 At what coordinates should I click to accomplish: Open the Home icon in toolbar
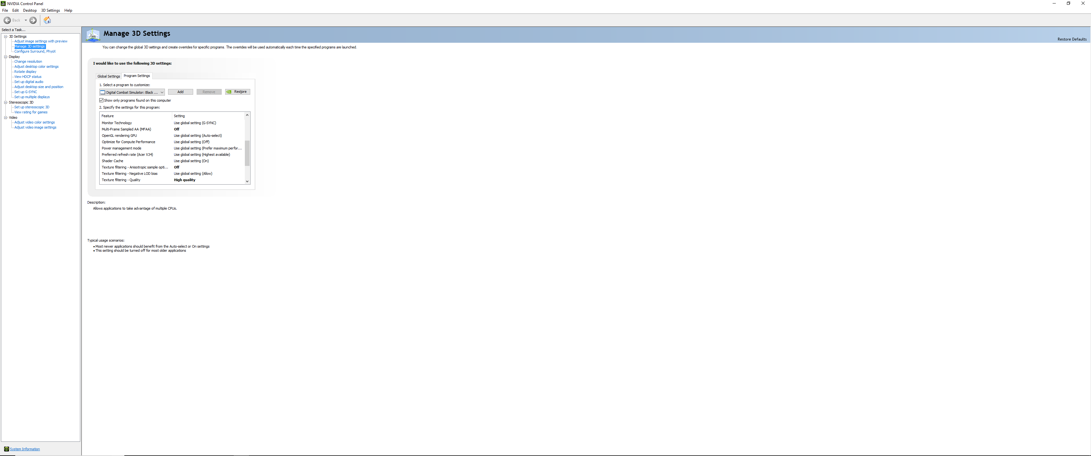pyautogui.click(x=48, y=20)
